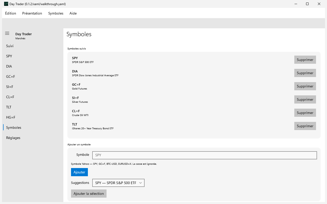Select SPY in the sidebar navigation
Viewport: 327px width, 204px height.
click(x=33, y=56)
